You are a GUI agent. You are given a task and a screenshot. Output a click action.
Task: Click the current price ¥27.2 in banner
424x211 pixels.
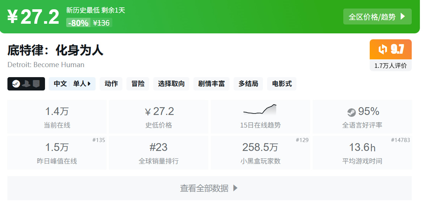point(33,17)
